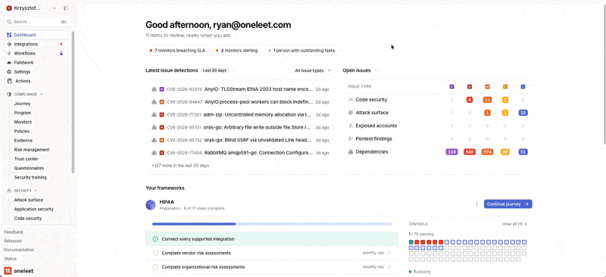606x277 pixels.
Task: Click the High severity column header badge
Action: [x=470, y=86]
